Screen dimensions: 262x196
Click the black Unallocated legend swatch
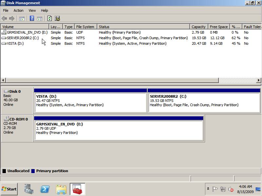coord(4,171)
